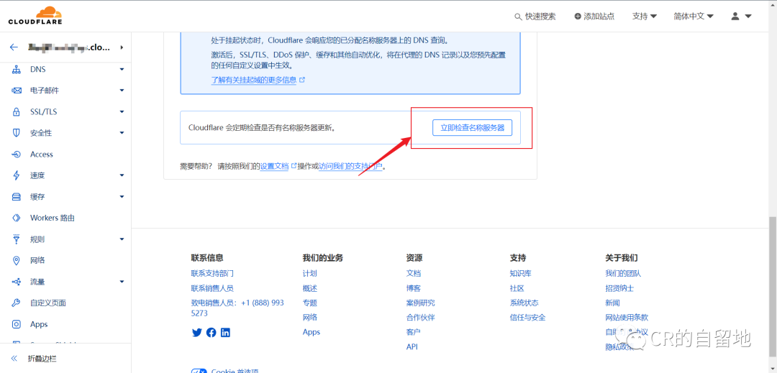Click the SSL/TLS lock icon

pos(17,112)
